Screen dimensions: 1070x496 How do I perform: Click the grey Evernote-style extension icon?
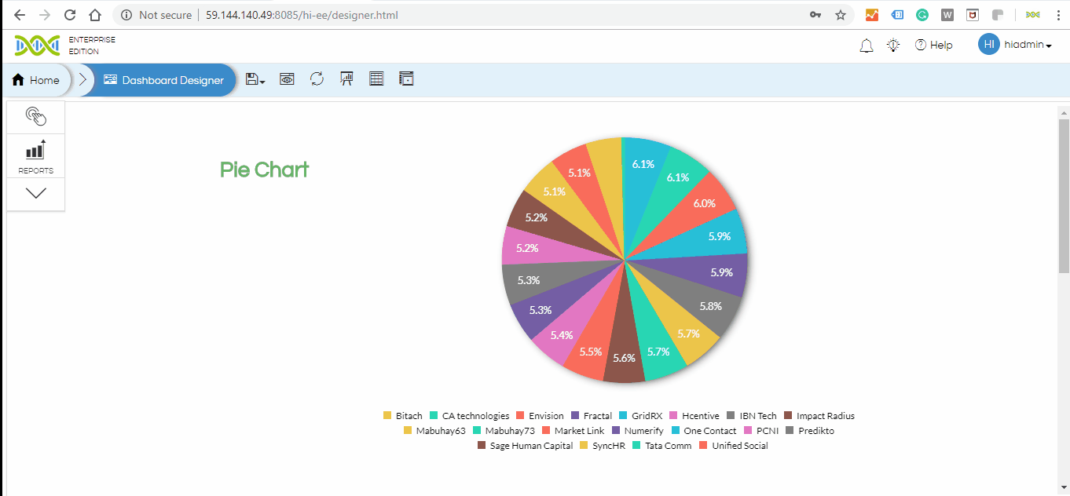pos(998,15)
